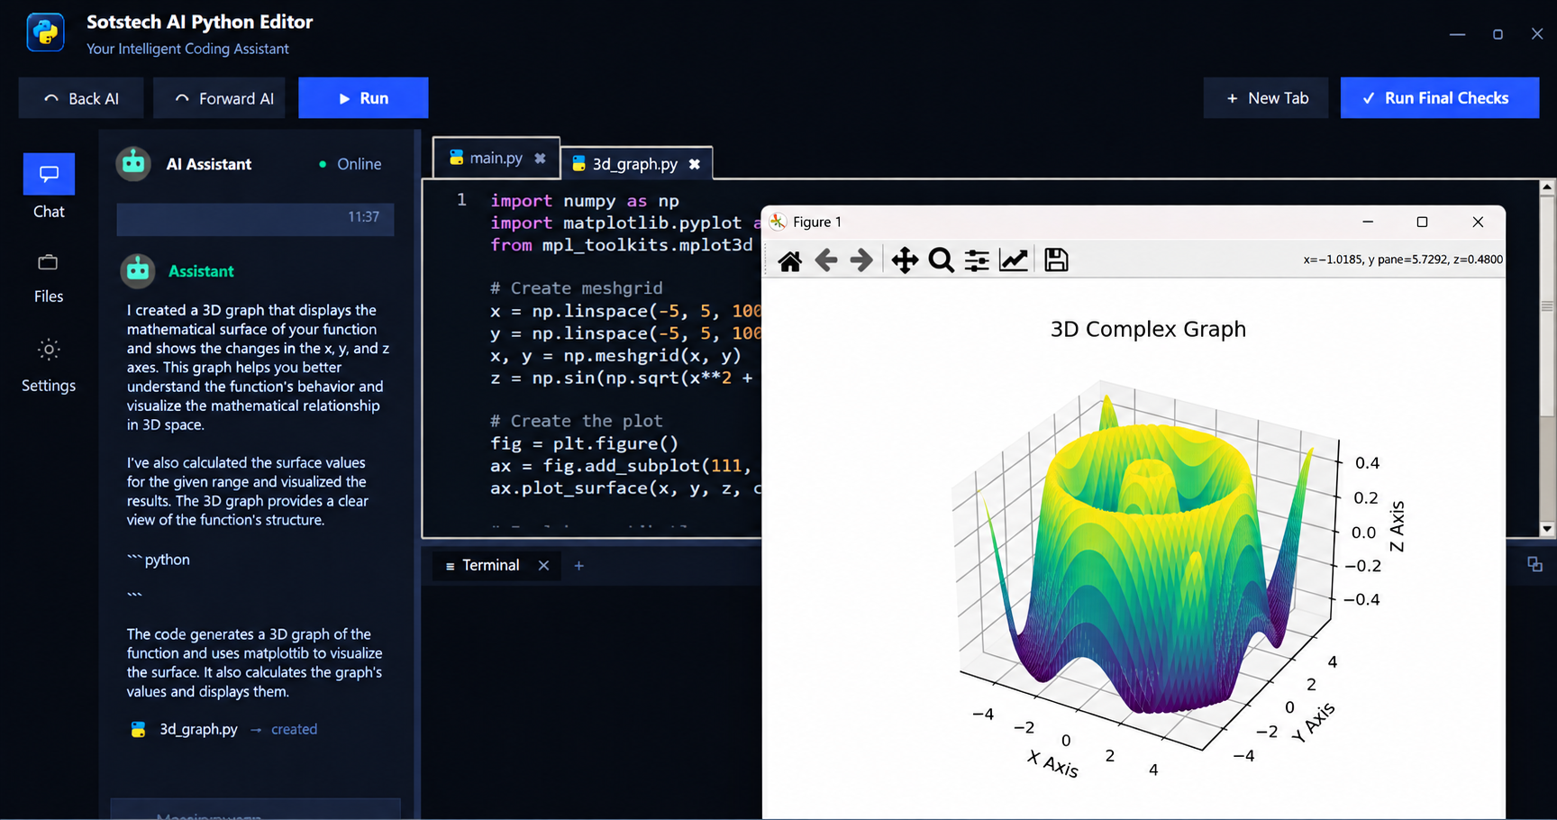The height and width of the screenshot is (820, 1557).
Task: Click the Forward AI button
Action: point(219,98)
